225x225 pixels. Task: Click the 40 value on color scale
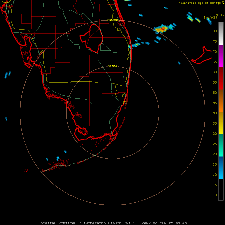[x=215, y=113]
